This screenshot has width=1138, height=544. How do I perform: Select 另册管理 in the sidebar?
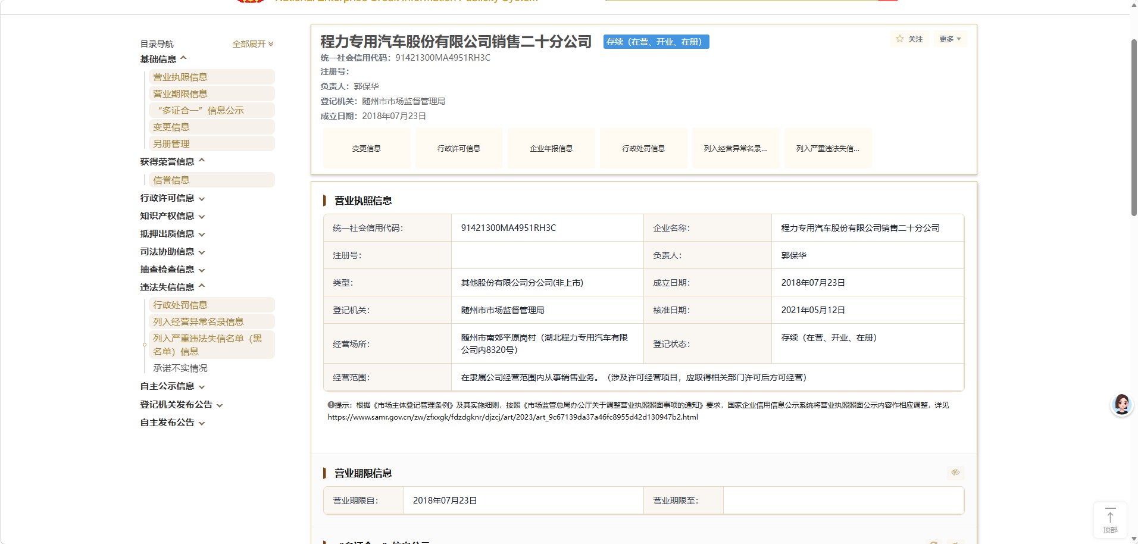click(x=212, y=143)
